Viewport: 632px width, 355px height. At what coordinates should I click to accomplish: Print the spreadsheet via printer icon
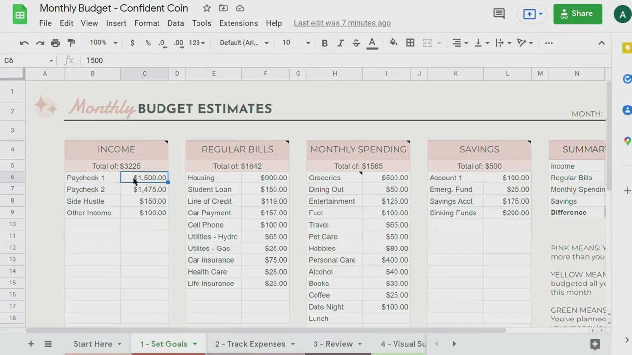55,43
